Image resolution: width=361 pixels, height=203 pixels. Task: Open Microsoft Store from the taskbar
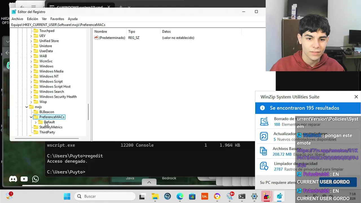tap(192, 197)
